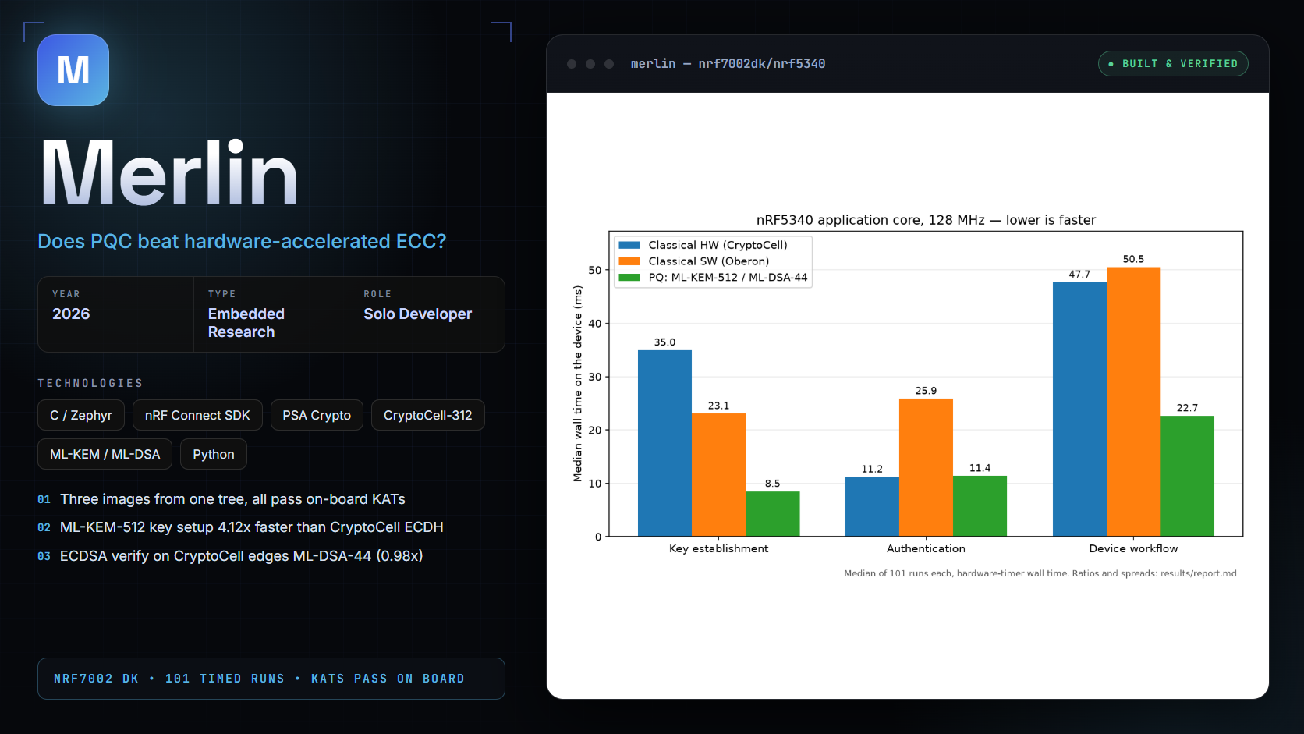Click the green 11.4 Authentication bar

tap(980, 506)
